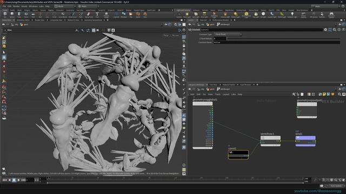
Task: Toggle the magnet snapping tool
Action: [4, 101]
